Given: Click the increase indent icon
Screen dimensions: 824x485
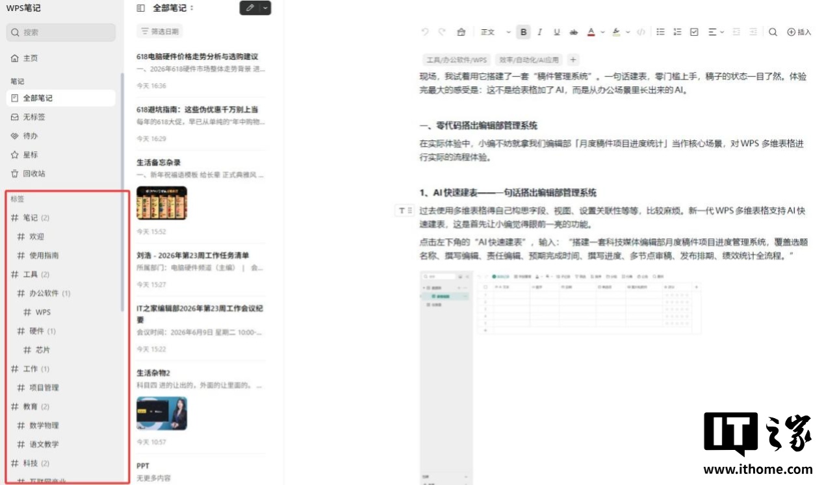Looking at the screenshot, I should coord(753,32).
